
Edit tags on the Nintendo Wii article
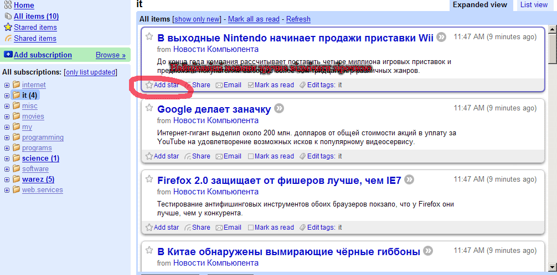[x=317, y=84]
